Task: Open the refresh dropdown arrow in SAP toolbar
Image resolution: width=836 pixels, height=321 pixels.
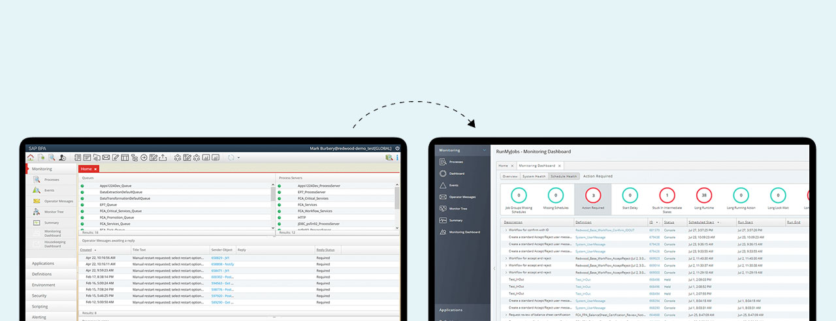Action: (x=238, y=158)
